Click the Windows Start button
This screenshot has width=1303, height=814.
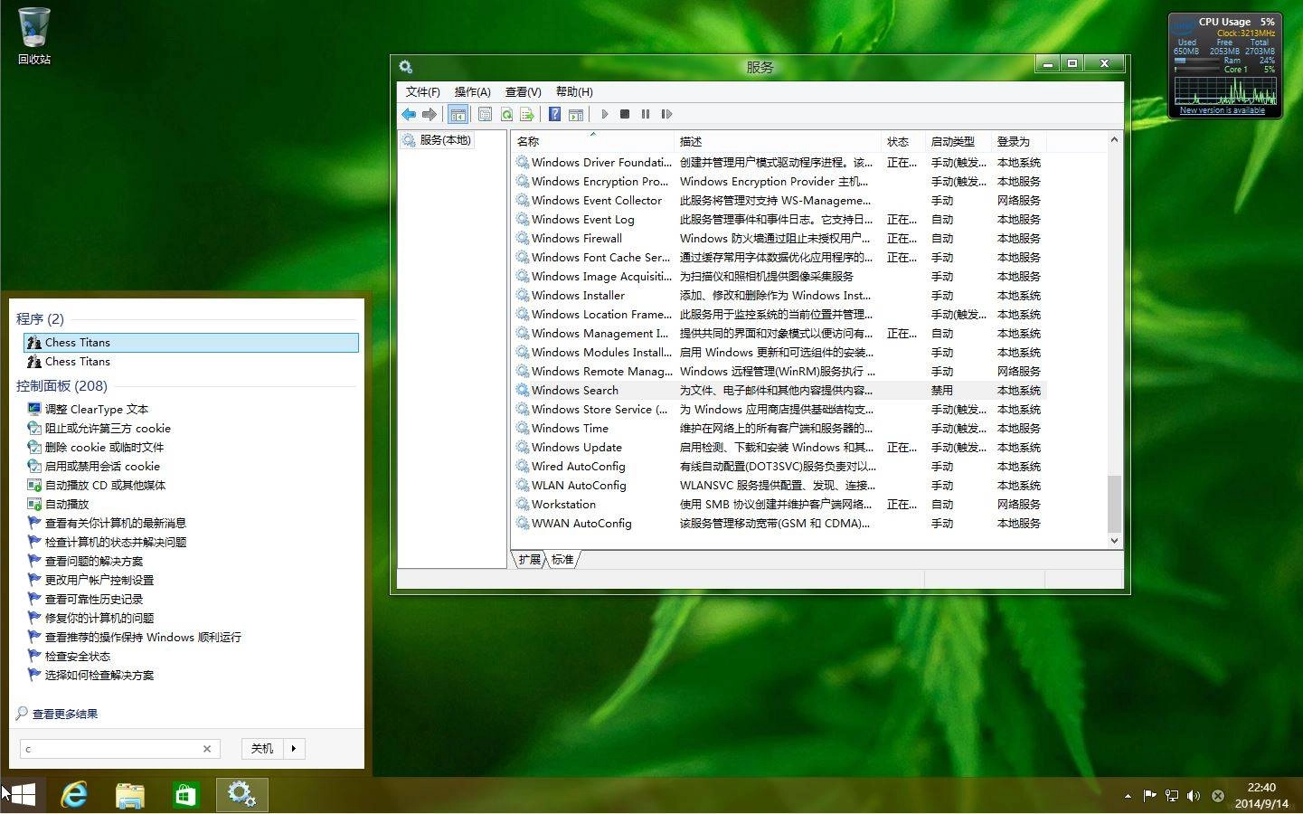click(x=22, y=795)
